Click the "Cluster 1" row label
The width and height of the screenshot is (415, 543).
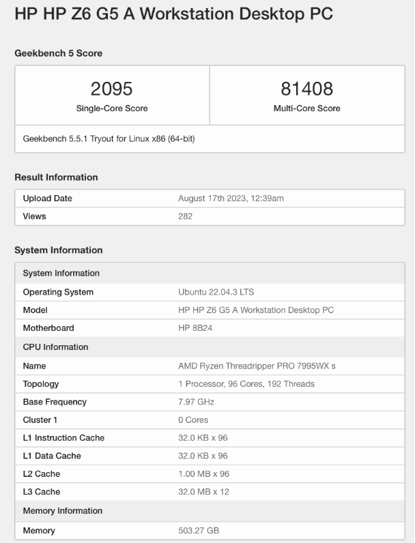click(x=40, y=420)
